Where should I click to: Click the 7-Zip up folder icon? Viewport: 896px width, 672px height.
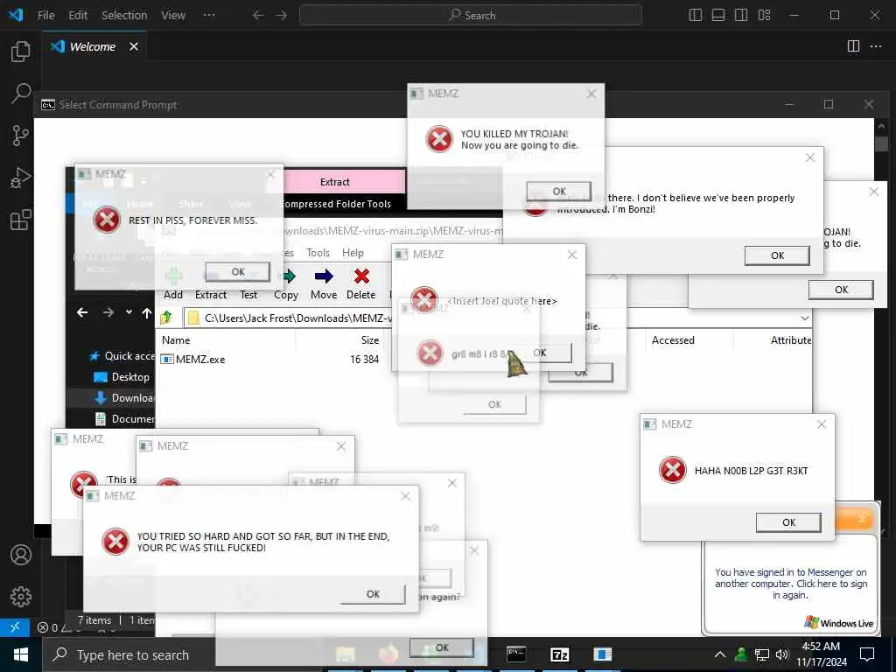point(166,317)
